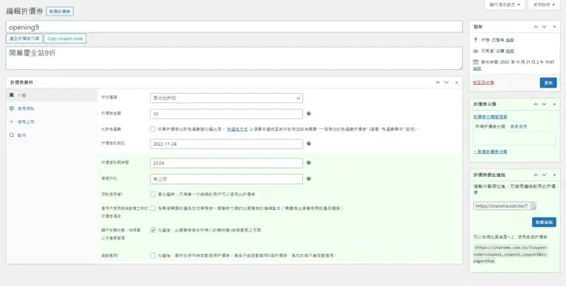The width and height of the screenshot is (566, 286).
Task: Move coupon URL link panel down
Action: (x=545, y=175)
